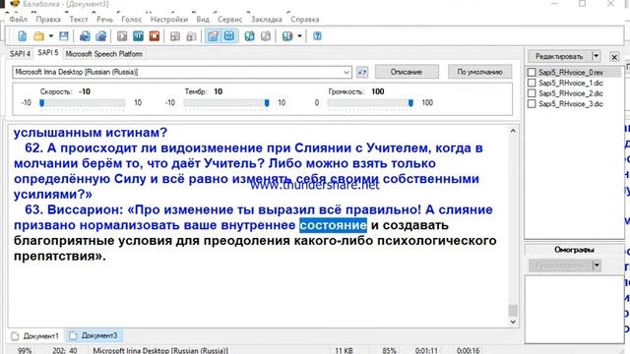Click the 85% value in status bar
This screenshot has width=630, height=354.
coord(390,350)
